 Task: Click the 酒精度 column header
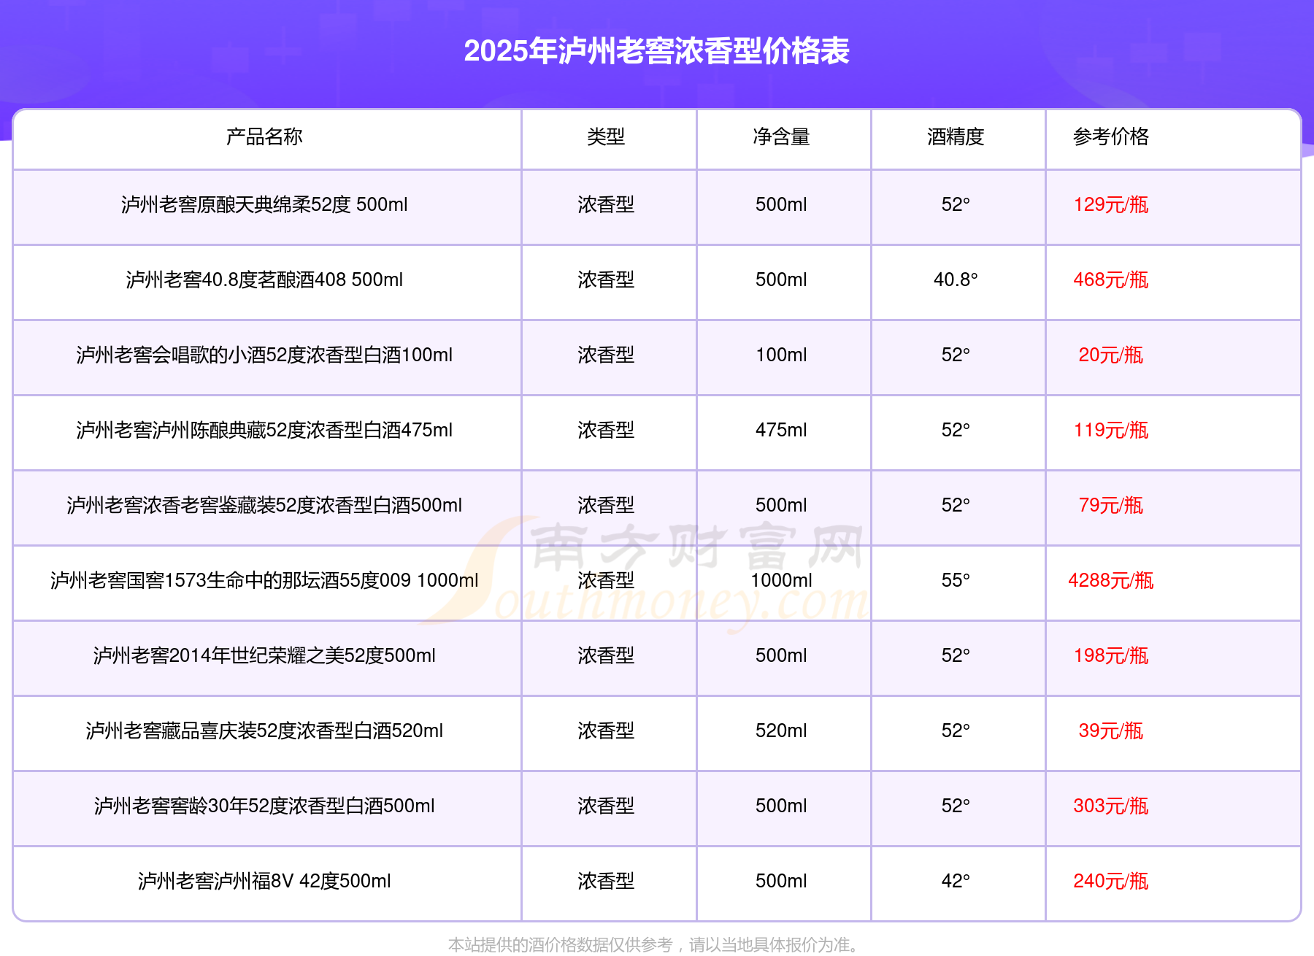956,136
